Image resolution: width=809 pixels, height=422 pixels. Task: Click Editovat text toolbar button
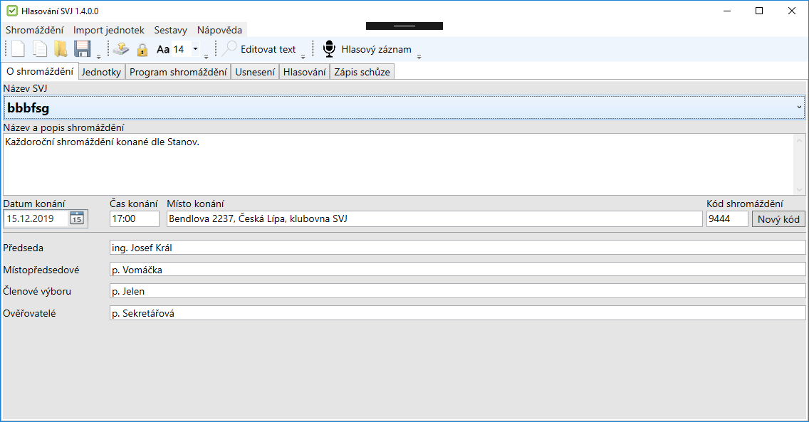259,49
